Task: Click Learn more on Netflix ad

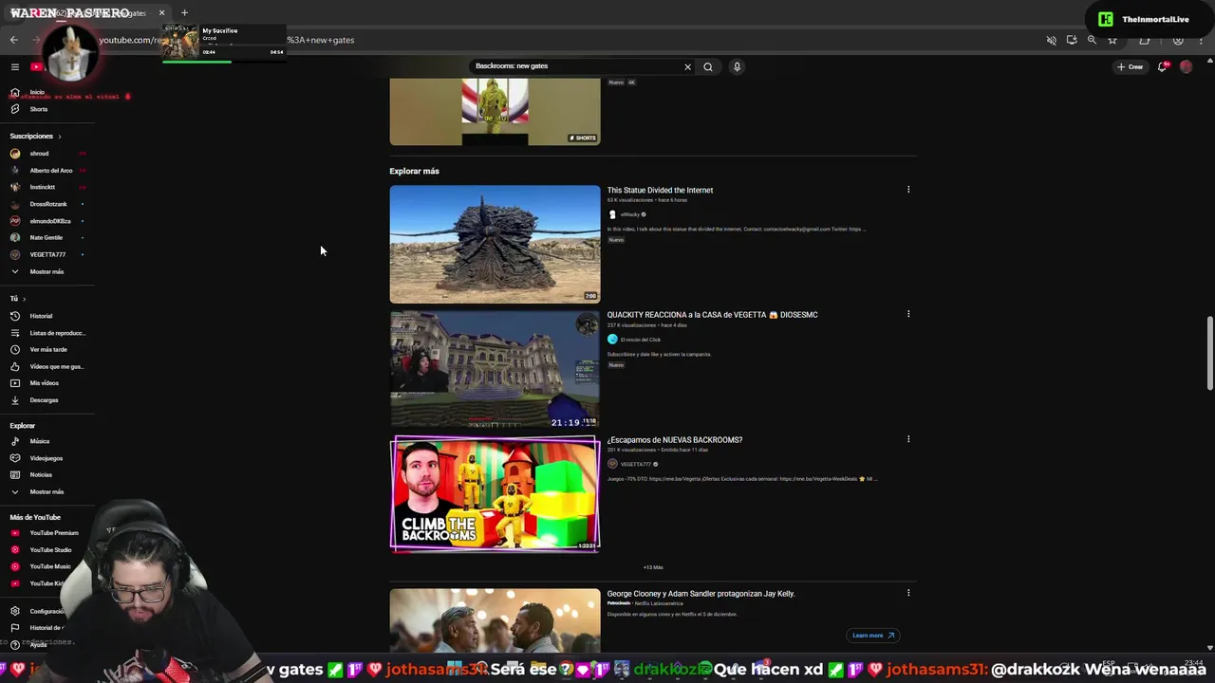Action: 873,636
